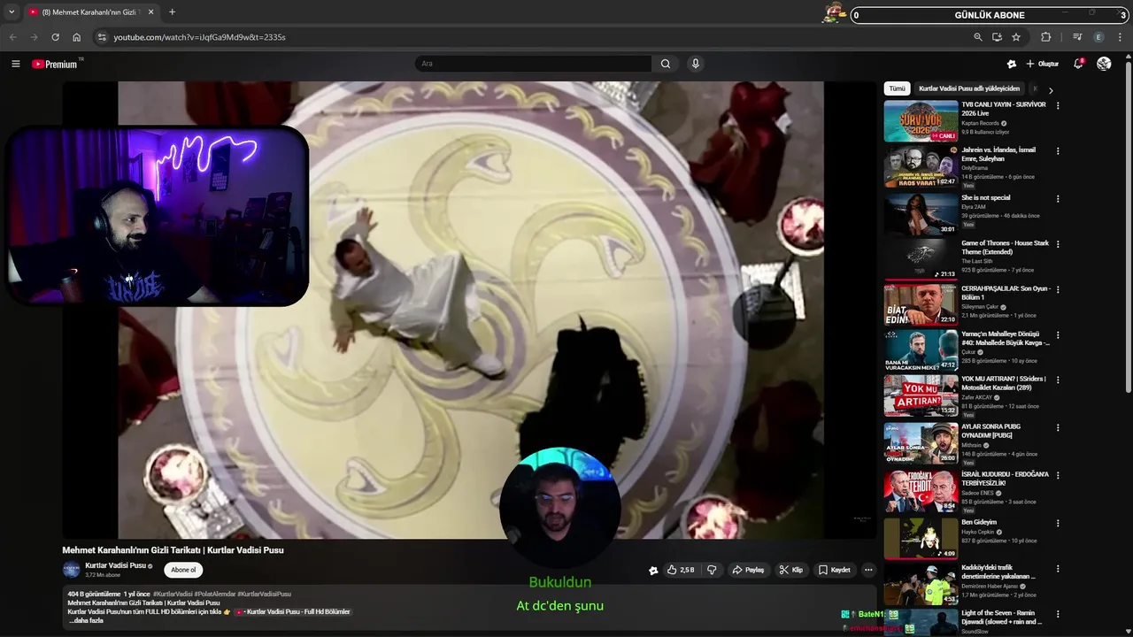
Task: Click the Oluştur create button
Action: [x=1042, y=64]
